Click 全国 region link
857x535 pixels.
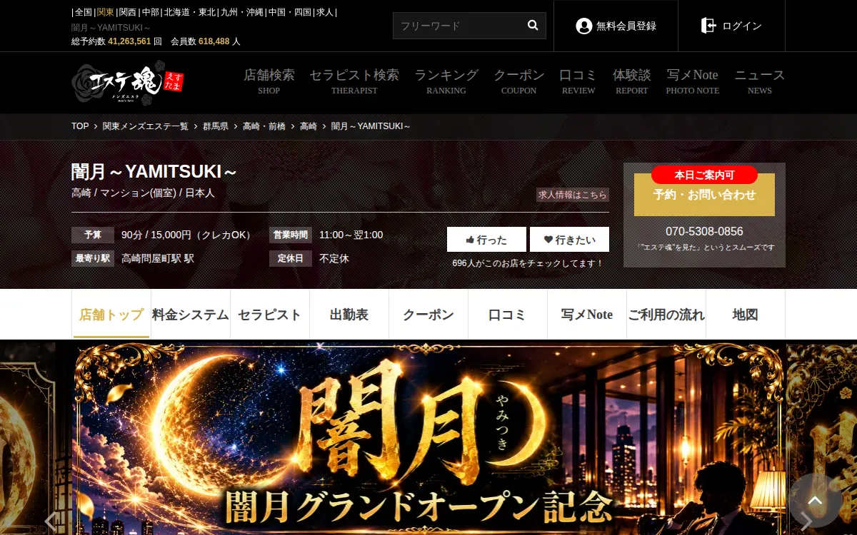(84, 12)
